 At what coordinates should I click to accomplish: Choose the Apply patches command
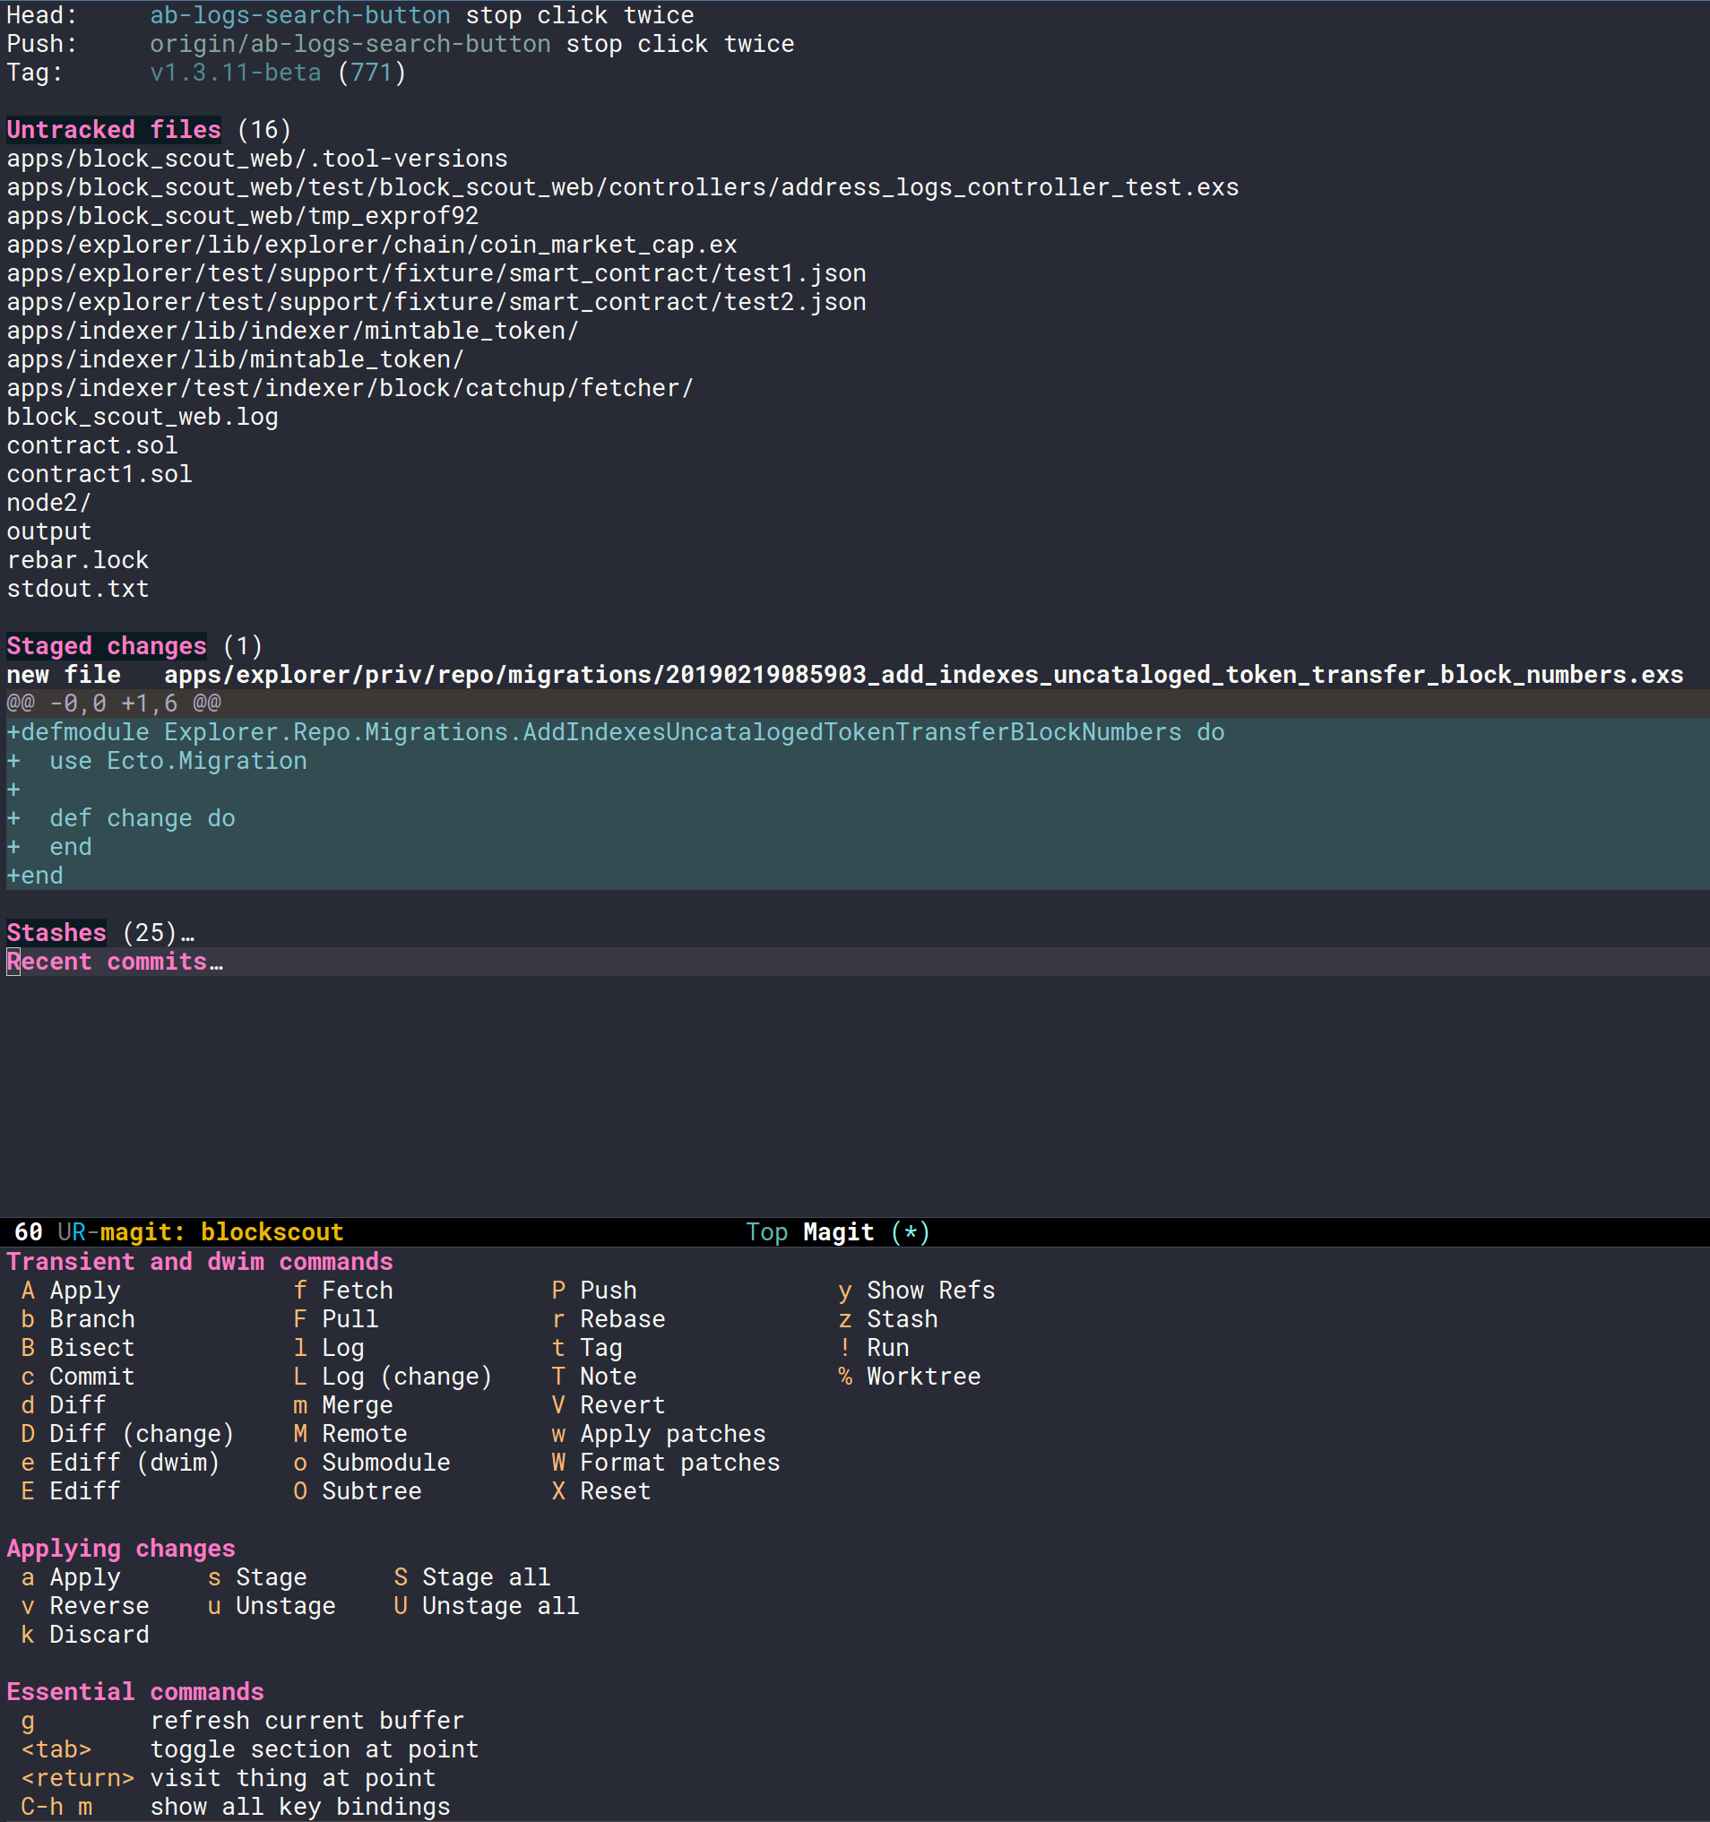(658, 1433)
